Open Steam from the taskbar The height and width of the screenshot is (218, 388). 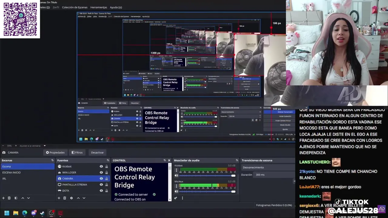pos(42,213)
